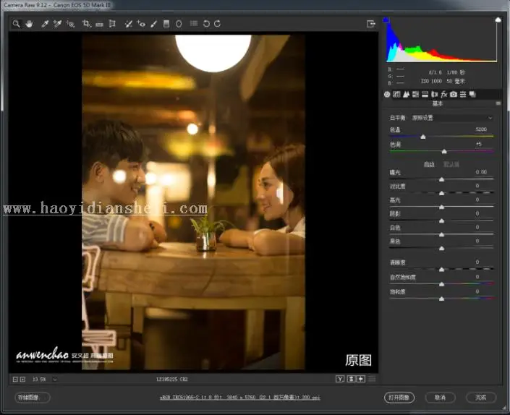Select the Spot Removal tool
The width and height of the screenshot is (510, 415).
click(x=129, y=24)
